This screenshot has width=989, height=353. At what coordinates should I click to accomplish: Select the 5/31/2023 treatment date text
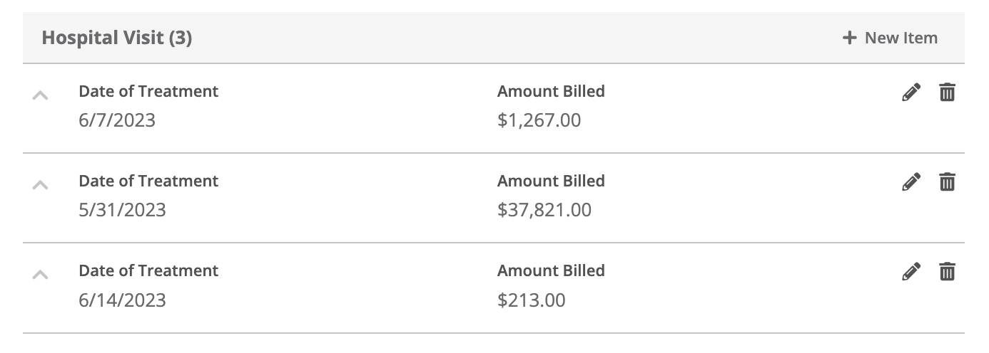(x=122, y=210)
